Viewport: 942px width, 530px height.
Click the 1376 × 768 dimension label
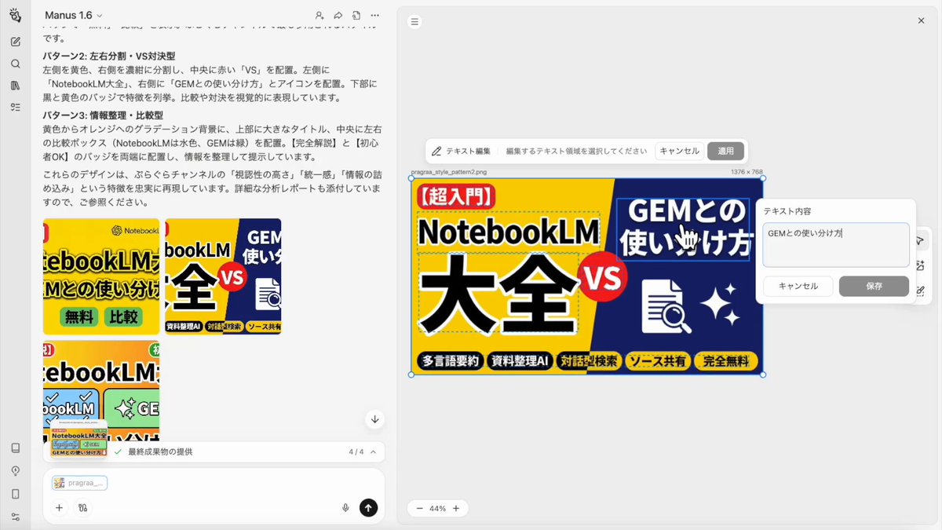click(x=747, y=171)
